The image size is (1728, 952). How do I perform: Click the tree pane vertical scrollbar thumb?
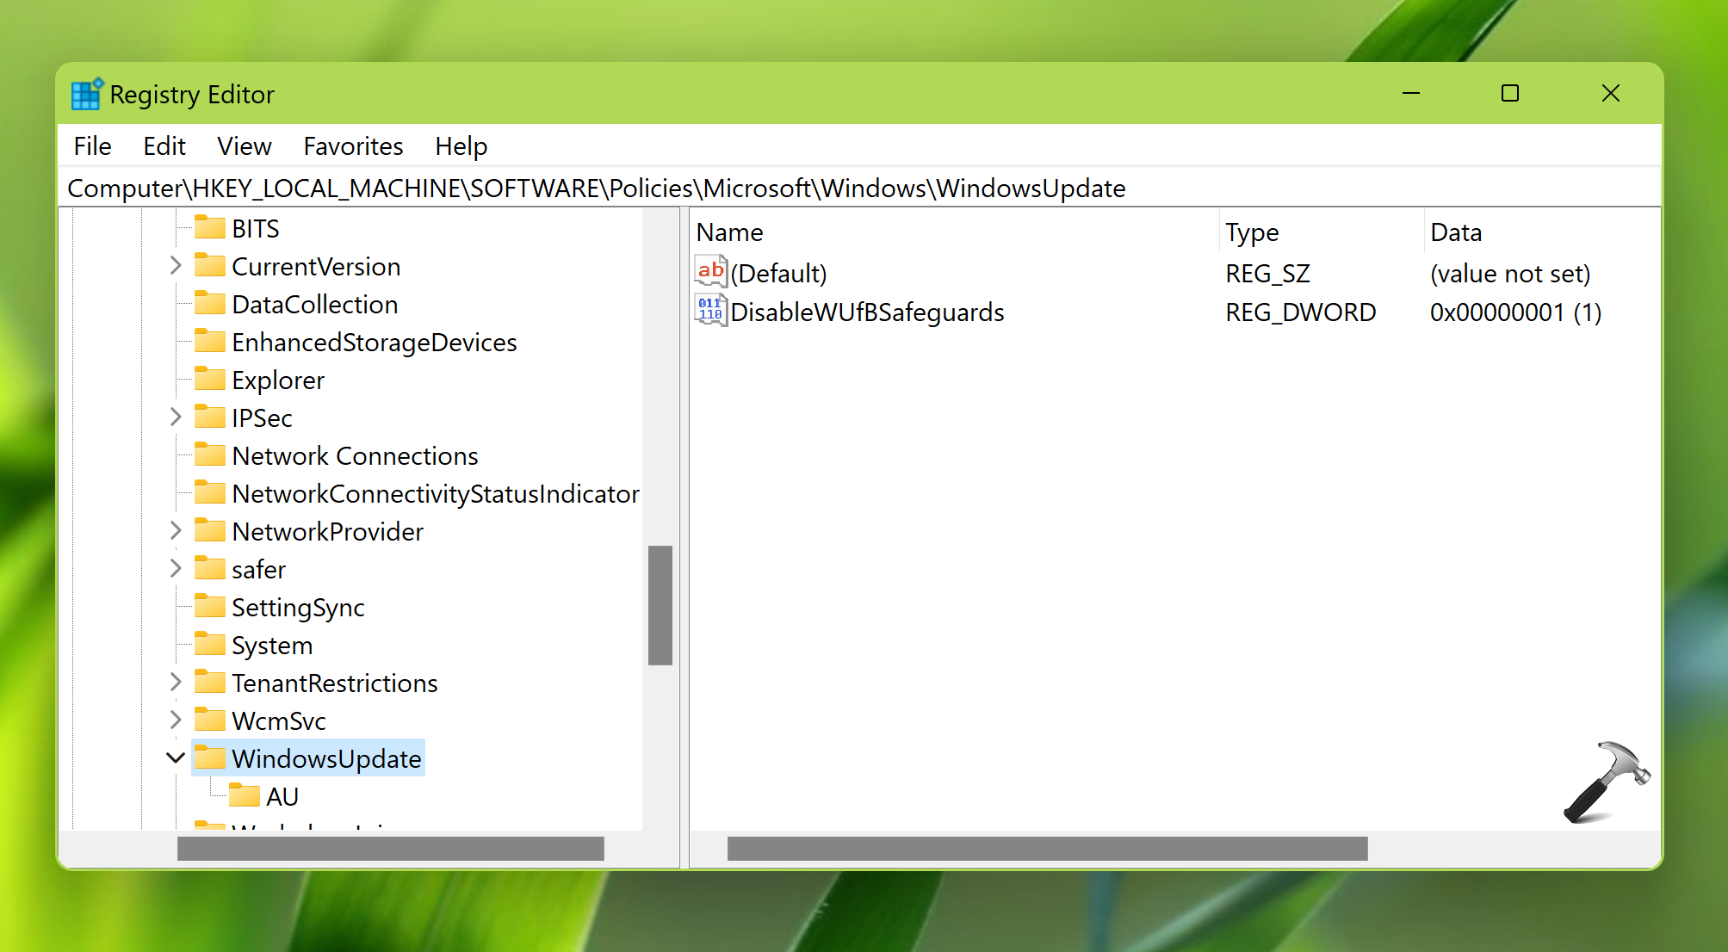coord(660,604)
